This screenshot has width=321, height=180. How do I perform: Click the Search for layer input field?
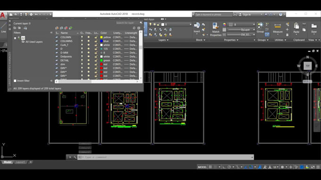tap(127, 23)
